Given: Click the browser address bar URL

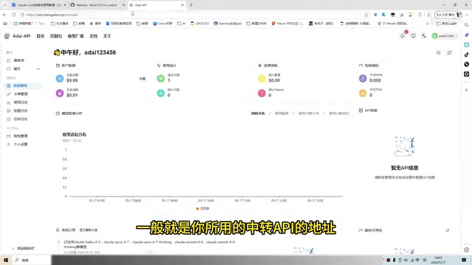Looking at the screenshot, I should click(x=52, y=15).
